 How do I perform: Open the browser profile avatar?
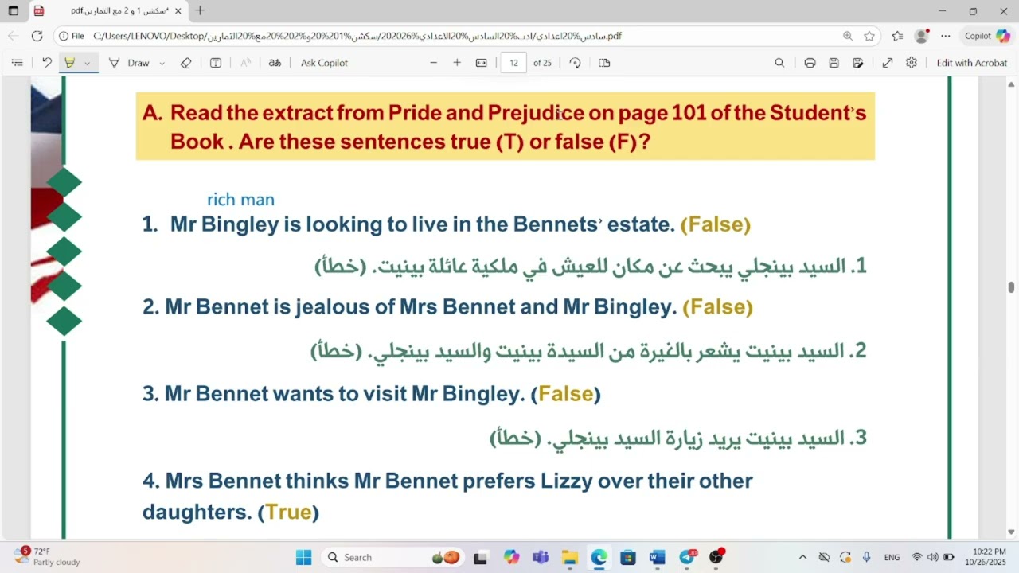922,36
